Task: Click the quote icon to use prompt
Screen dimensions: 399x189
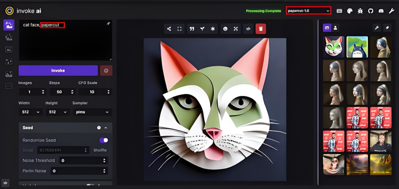Action: tap(192, 29)
